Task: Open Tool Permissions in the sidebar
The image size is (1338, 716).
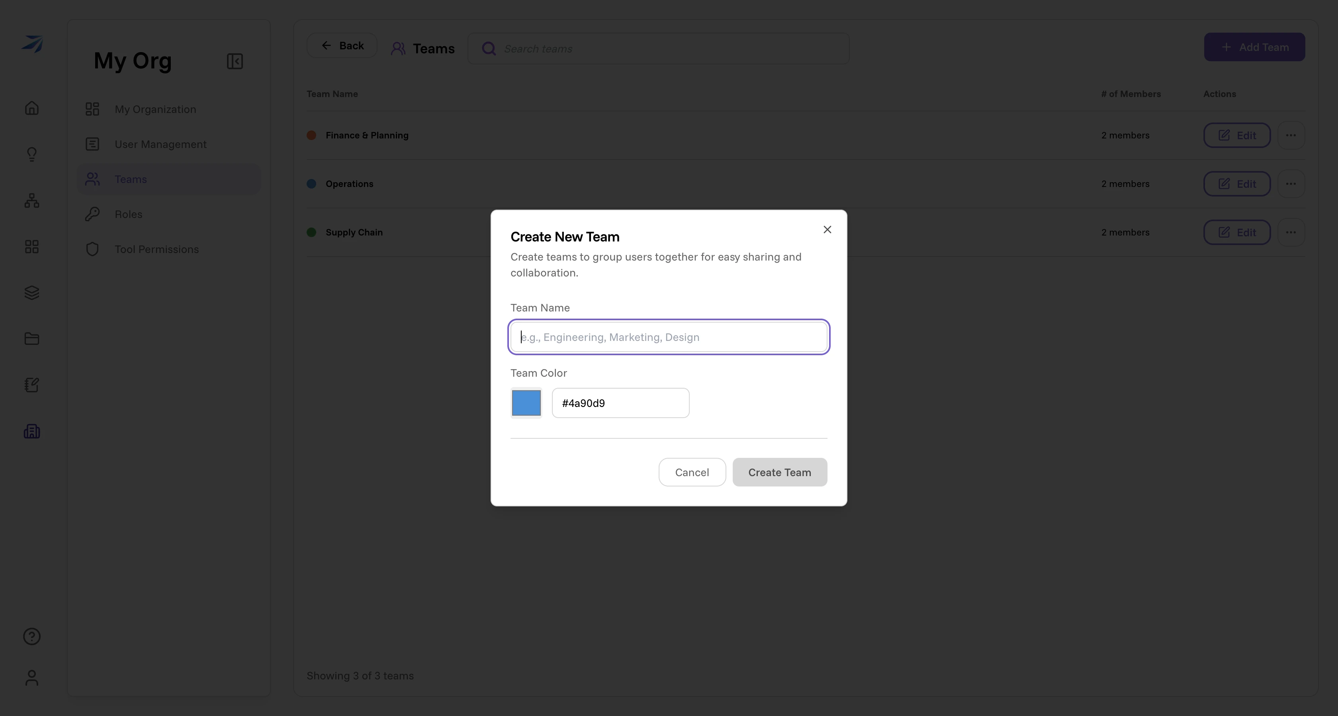Action: [168, 249]
